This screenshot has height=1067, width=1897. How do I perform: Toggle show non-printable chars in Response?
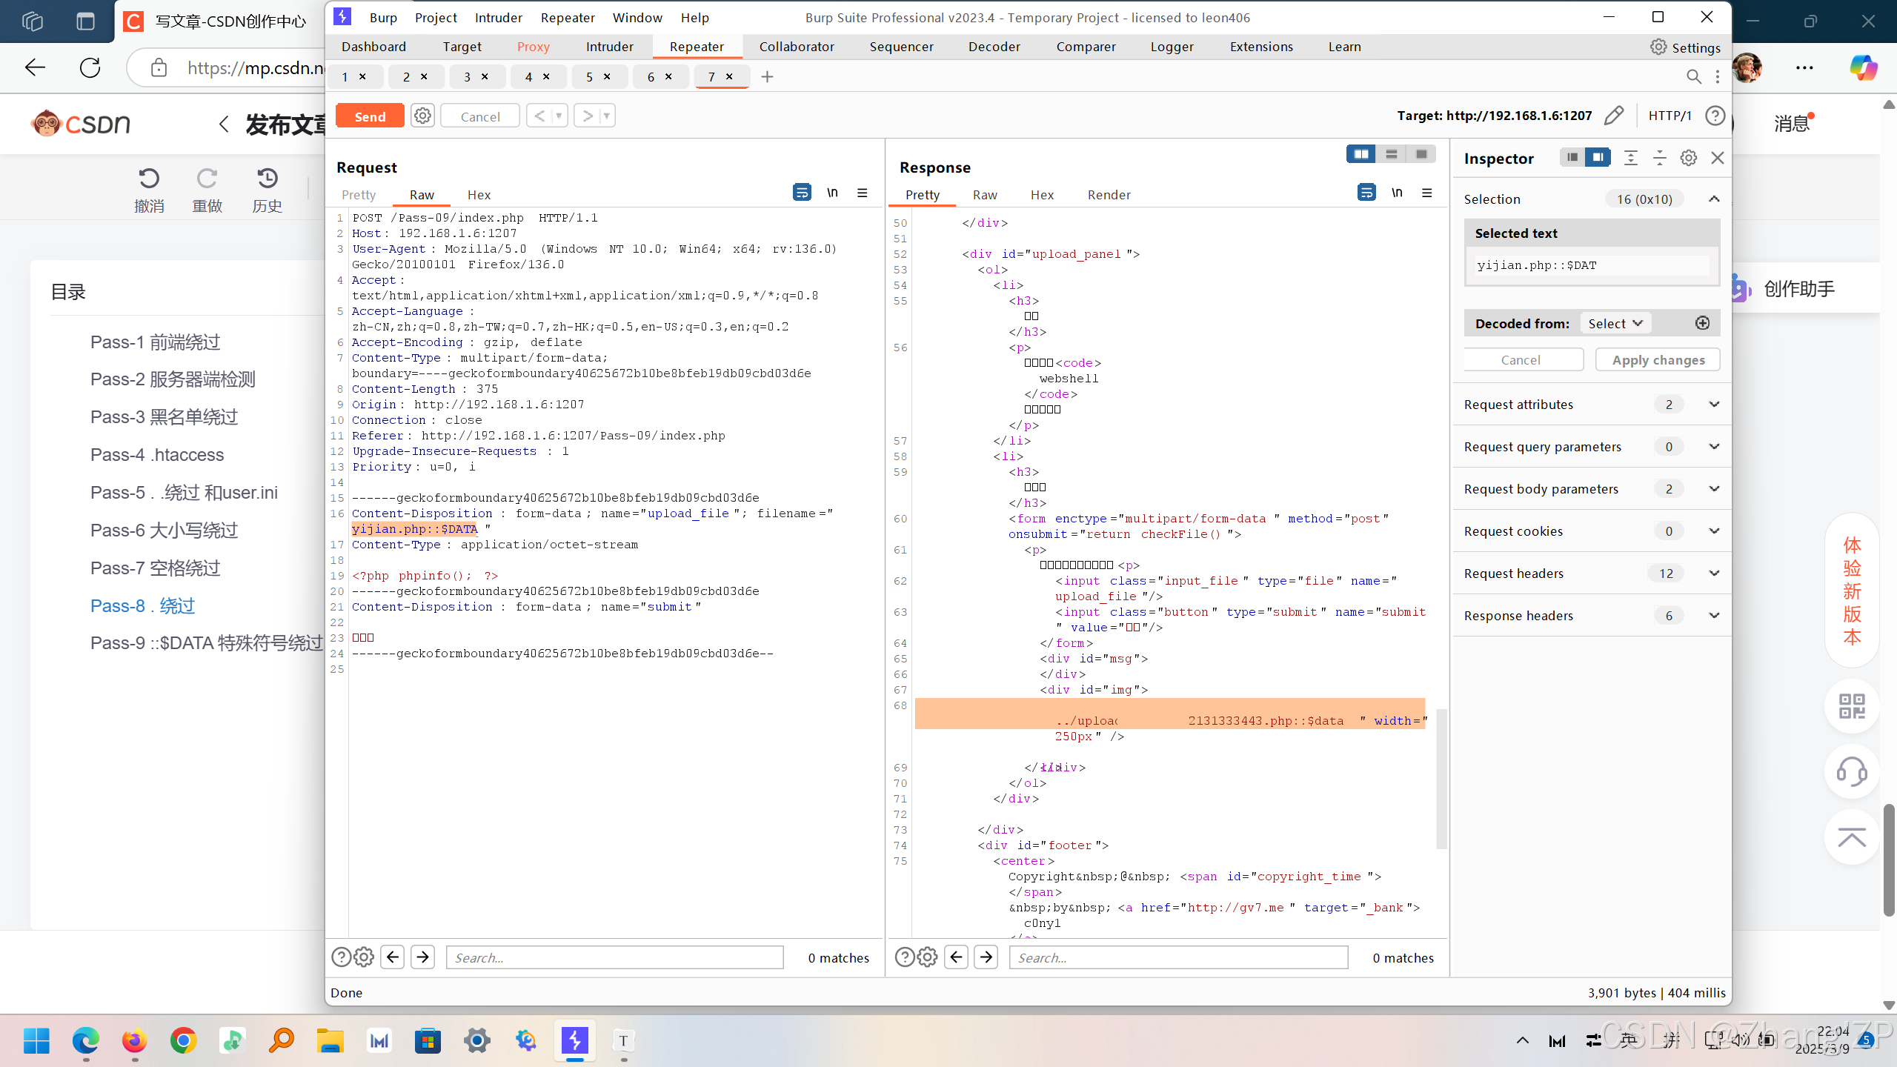[x=1397, y=193]
